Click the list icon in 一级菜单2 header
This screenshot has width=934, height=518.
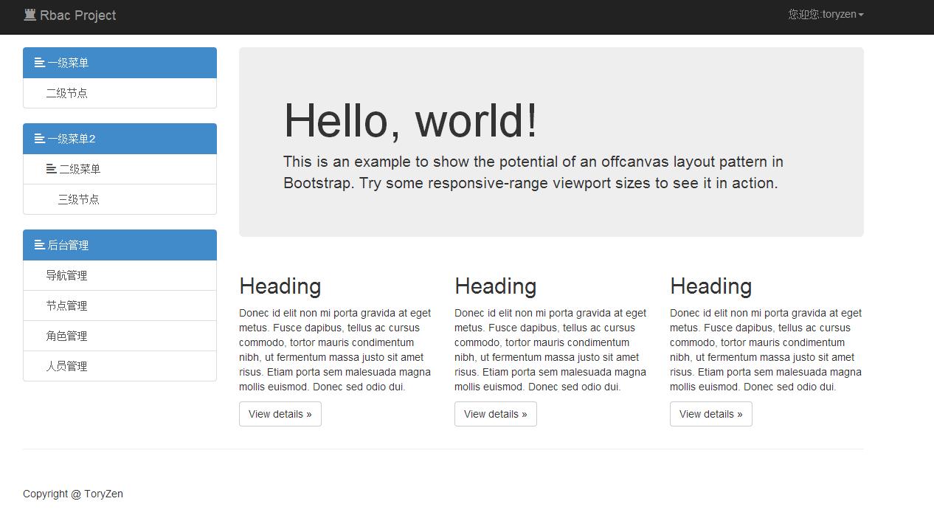click(40, 139)
